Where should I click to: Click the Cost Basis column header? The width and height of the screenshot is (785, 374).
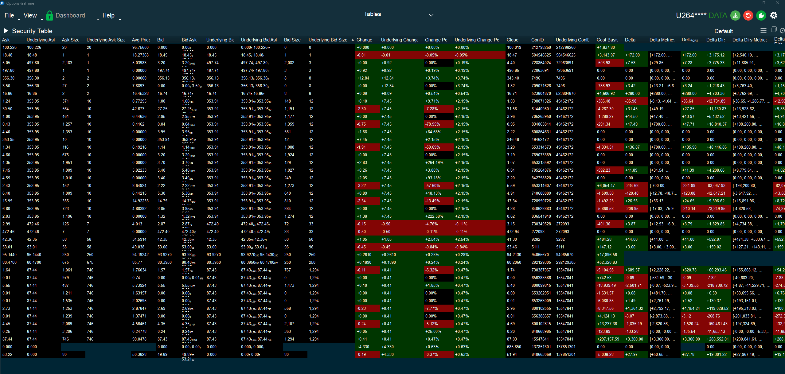tap(607, 40)
